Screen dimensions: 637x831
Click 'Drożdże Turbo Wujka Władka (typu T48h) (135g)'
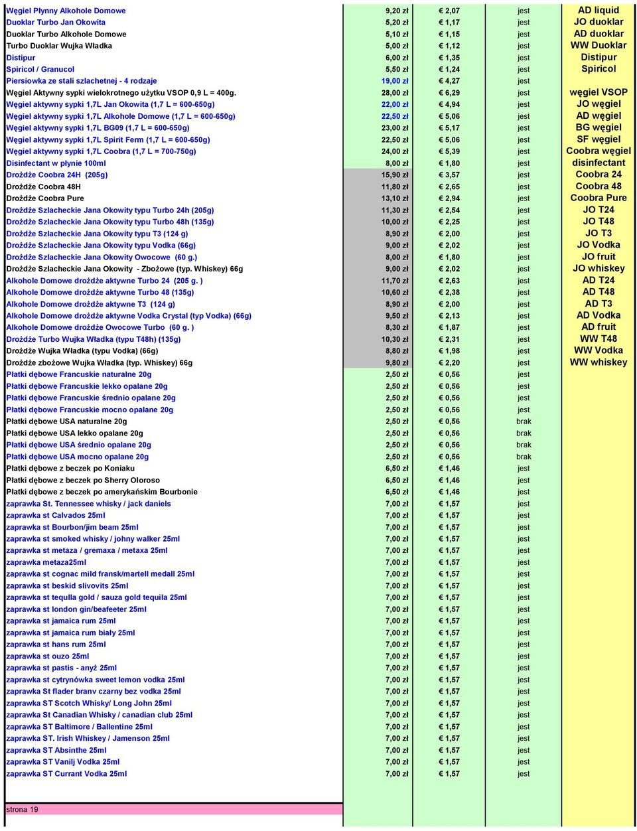[x=93, y=339]
